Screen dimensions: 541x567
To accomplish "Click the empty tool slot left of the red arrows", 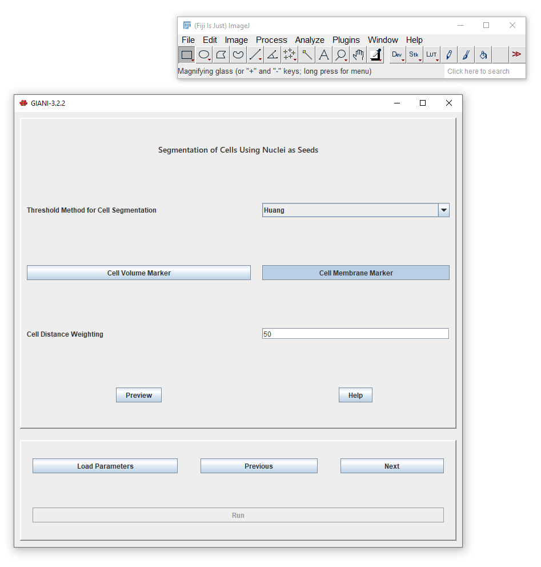I will coord(500,55).
